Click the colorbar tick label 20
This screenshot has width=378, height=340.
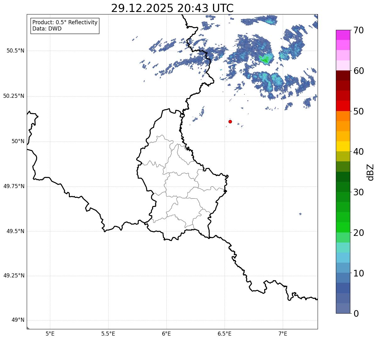pyautogui.click(x=359, y=233)
